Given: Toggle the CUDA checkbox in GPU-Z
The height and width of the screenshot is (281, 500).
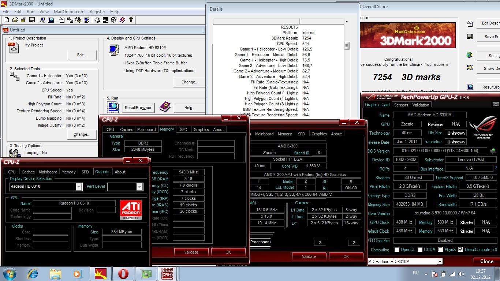Looking at the screenshot, I should coord(420,250).
